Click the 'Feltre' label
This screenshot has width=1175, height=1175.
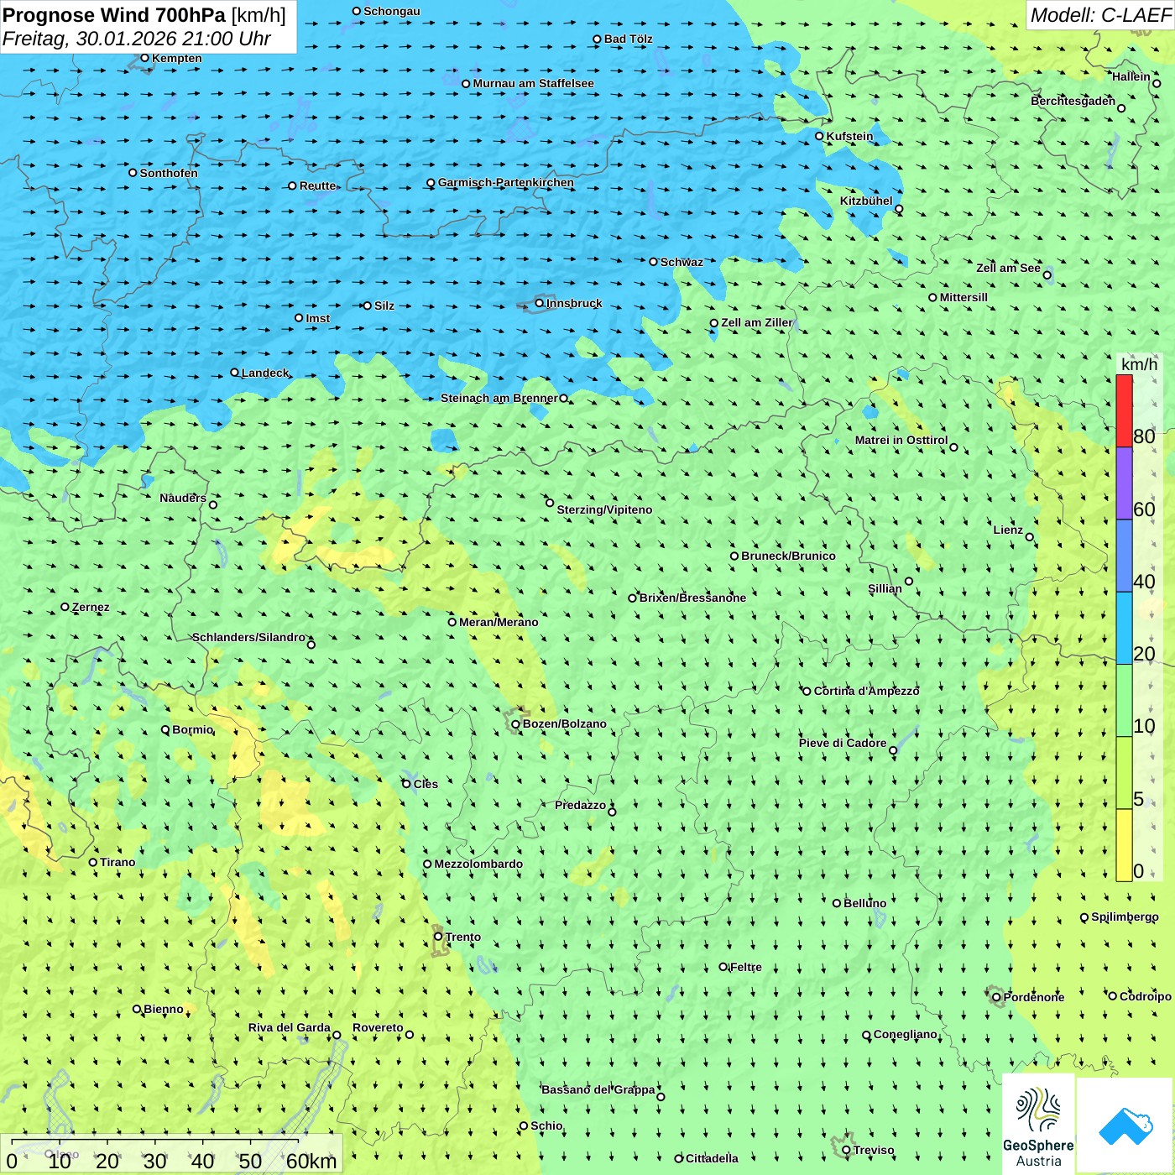tap(746, 967)
